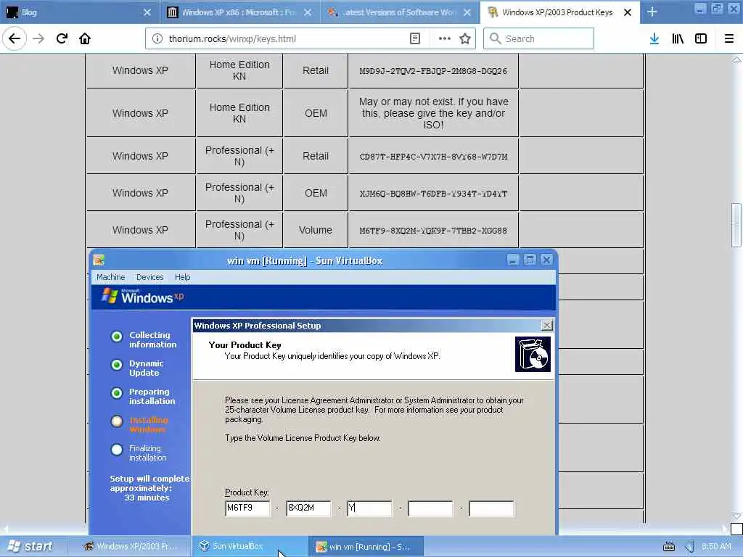Close the Windows XP Professional Setup dialog
Screen dimensions: 743x557
546,326
